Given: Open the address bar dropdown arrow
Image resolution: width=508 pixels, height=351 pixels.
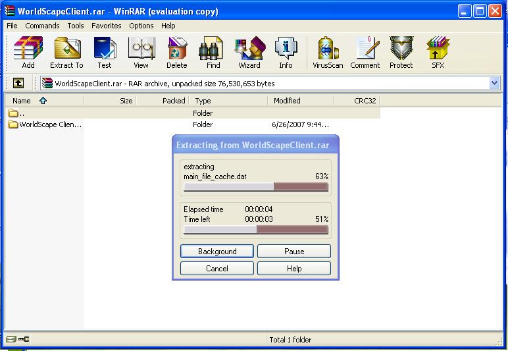Looking at the screenshot, I should point(494,83).
